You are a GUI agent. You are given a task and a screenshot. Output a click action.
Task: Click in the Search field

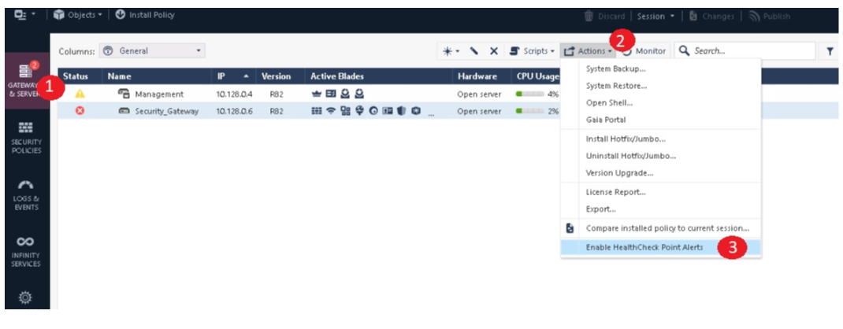tap(745, 51)
